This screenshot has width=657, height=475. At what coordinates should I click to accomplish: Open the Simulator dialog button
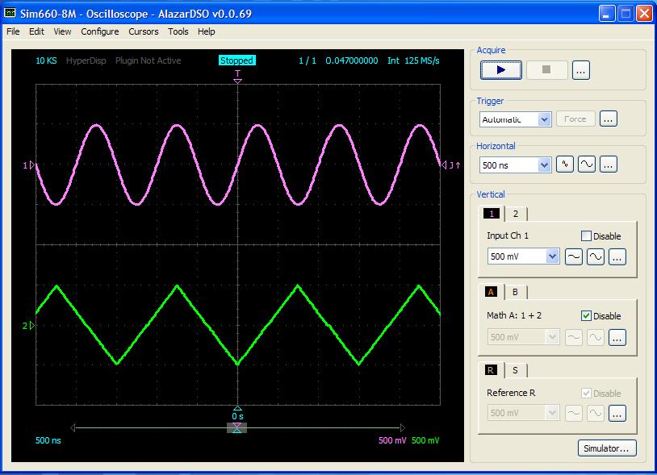click(607, 448)
